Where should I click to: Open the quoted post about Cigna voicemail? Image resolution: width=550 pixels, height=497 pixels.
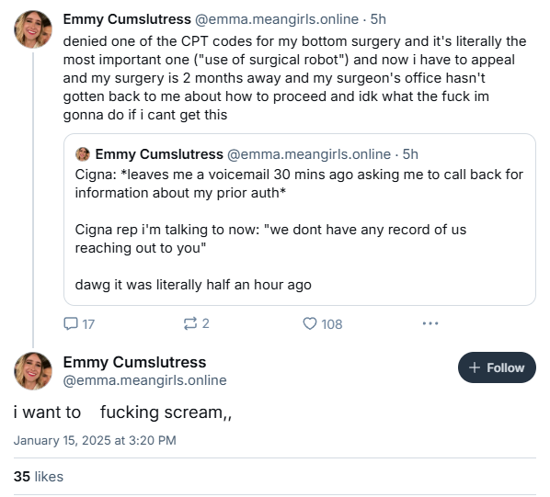pos(300,220)
